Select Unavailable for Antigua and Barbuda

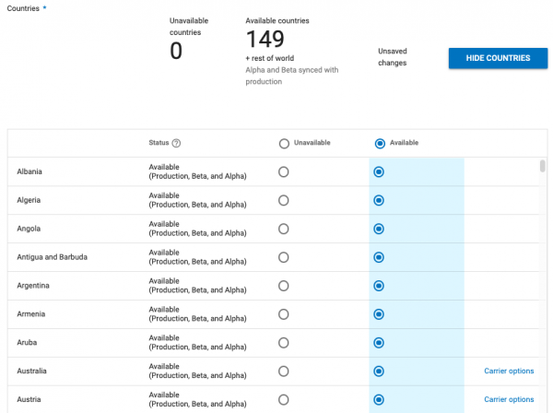(284, 257)
